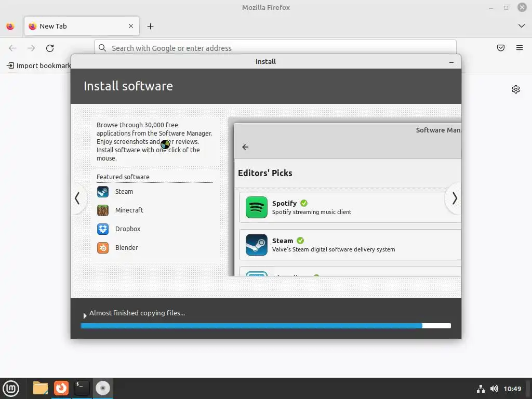Open new tab personalize gear icon
Image resolution: width=532 pixels, height=399 pixels.
tap(516, 89)
